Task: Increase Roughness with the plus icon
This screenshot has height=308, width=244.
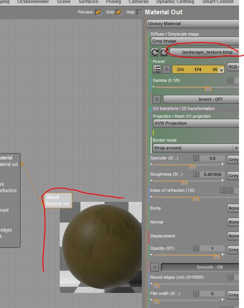Action: coord(222,180)
